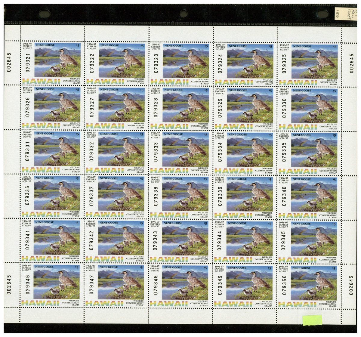
Task: Select the stamp numbered 079345
Action: (x=309, y=242)
